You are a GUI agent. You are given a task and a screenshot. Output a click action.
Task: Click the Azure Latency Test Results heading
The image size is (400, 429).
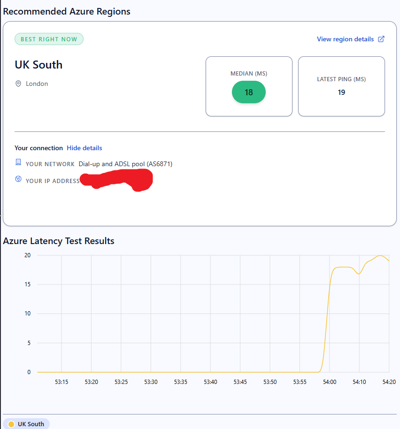point(59,241)
